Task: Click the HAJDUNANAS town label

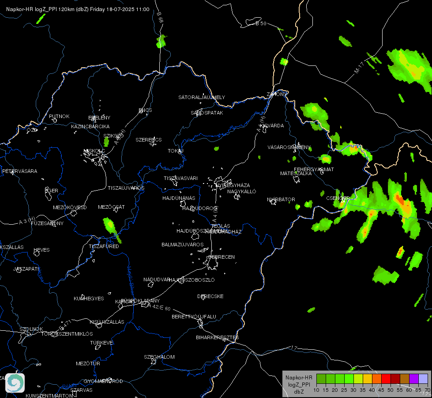Action: [x=179, y=198]
